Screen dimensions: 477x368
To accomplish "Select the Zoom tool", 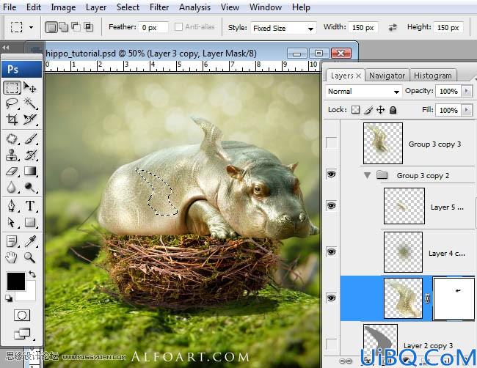I will 30,258.
